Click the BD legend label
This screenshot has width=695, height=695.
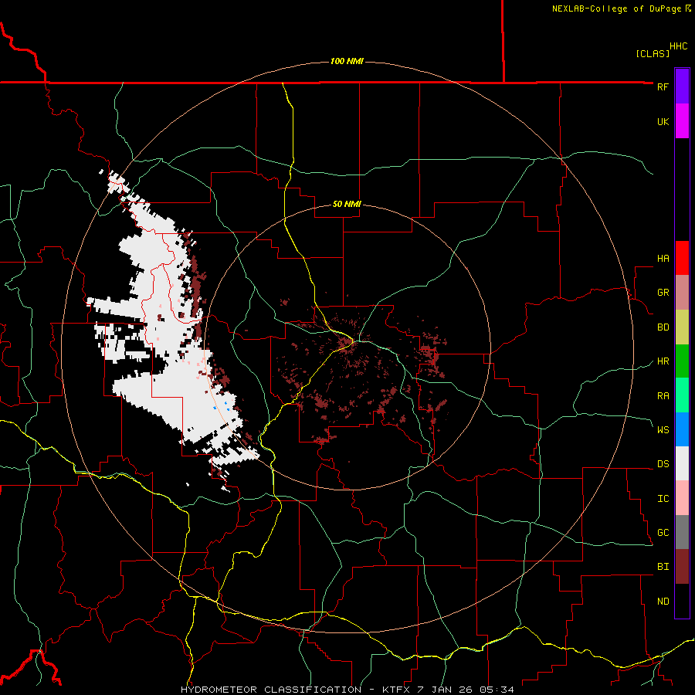(x=663, y=327)
